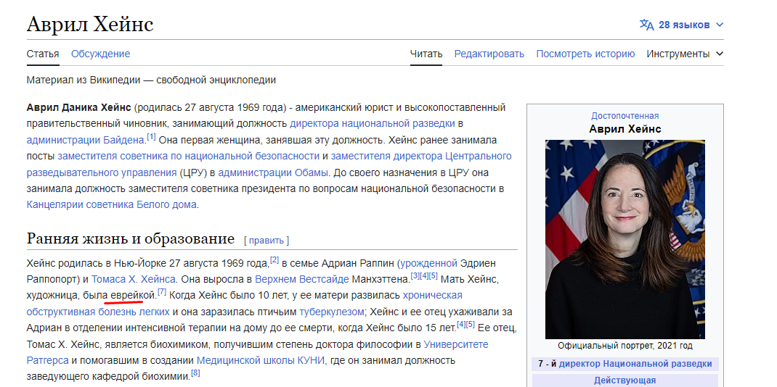Open the Инструменты dropdown menu

[685, 54]
